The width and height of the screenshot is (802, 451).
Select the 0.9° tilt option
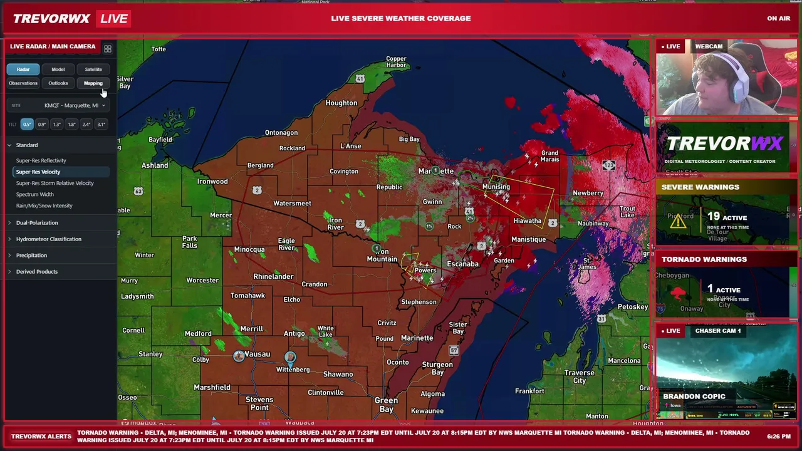[x=42, y=124]
